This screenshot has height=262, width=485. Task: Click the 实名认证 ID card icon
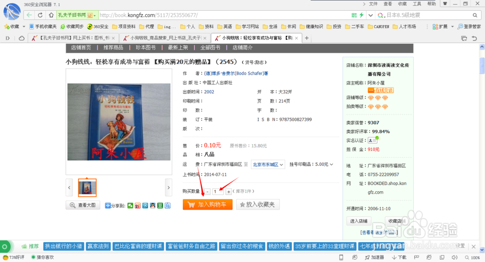pyautogui.click(x=372, y=140)
